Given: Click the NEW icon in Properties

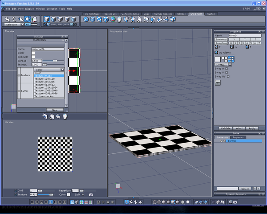Looking at the screenshot, I should tap(218, 82).
